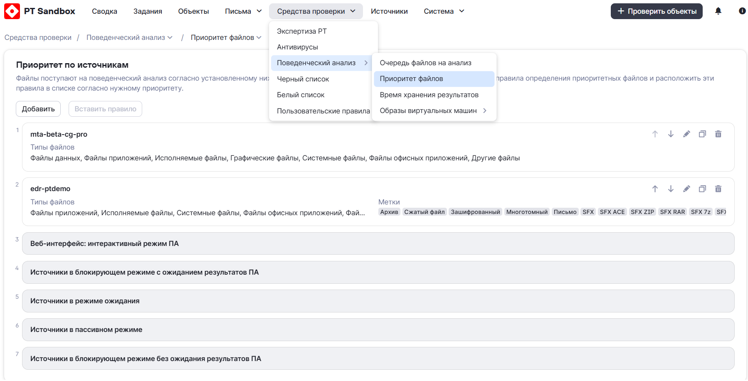
Task: Open the Задания section
Action: [148, 11]
